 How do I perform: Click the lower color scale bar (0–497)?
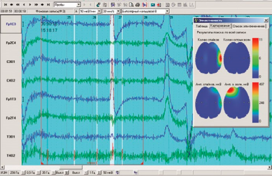(x=255, y=103)
